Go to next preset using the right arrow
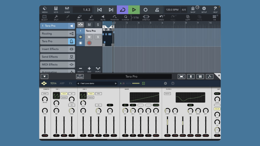This screenshot has height=146, width=260. point(116,83)
